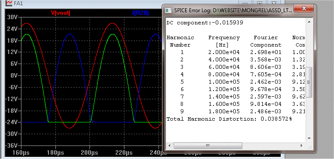This screenshot has height=159, width=334.
Task: Click the Frequency column header
Action: [x=224, y=38]
